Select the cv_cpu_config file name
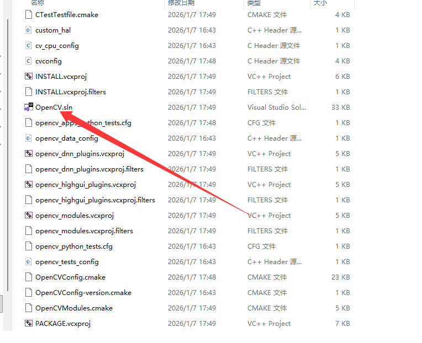Screen dimensions: 422x343 57,46
